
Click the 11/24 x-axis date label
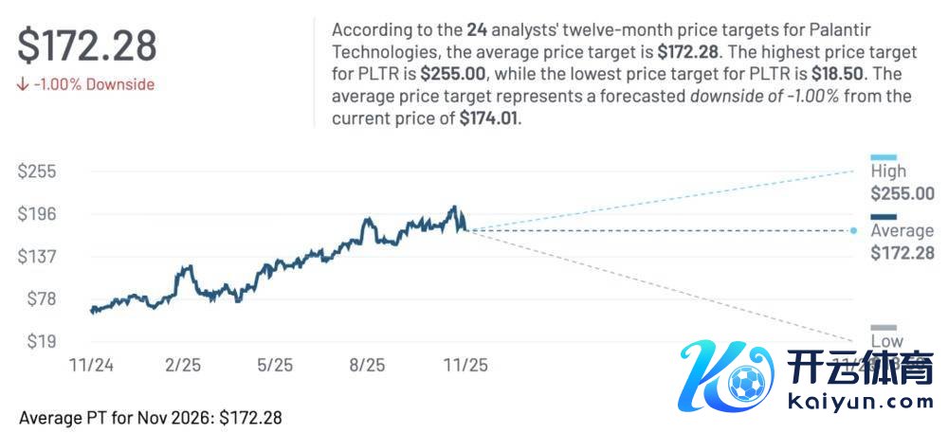click(91, 364)
